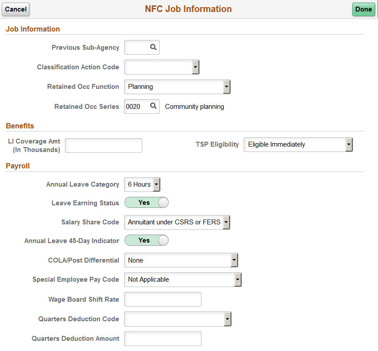This screenshot has width=378, height=351.
Task: Click inside the Wage Board Shift Rate field
Action: click(163, 299)
